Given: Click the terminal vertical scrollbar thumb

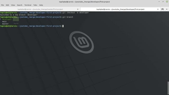Looking at the screenshot, I should point(168,88).
